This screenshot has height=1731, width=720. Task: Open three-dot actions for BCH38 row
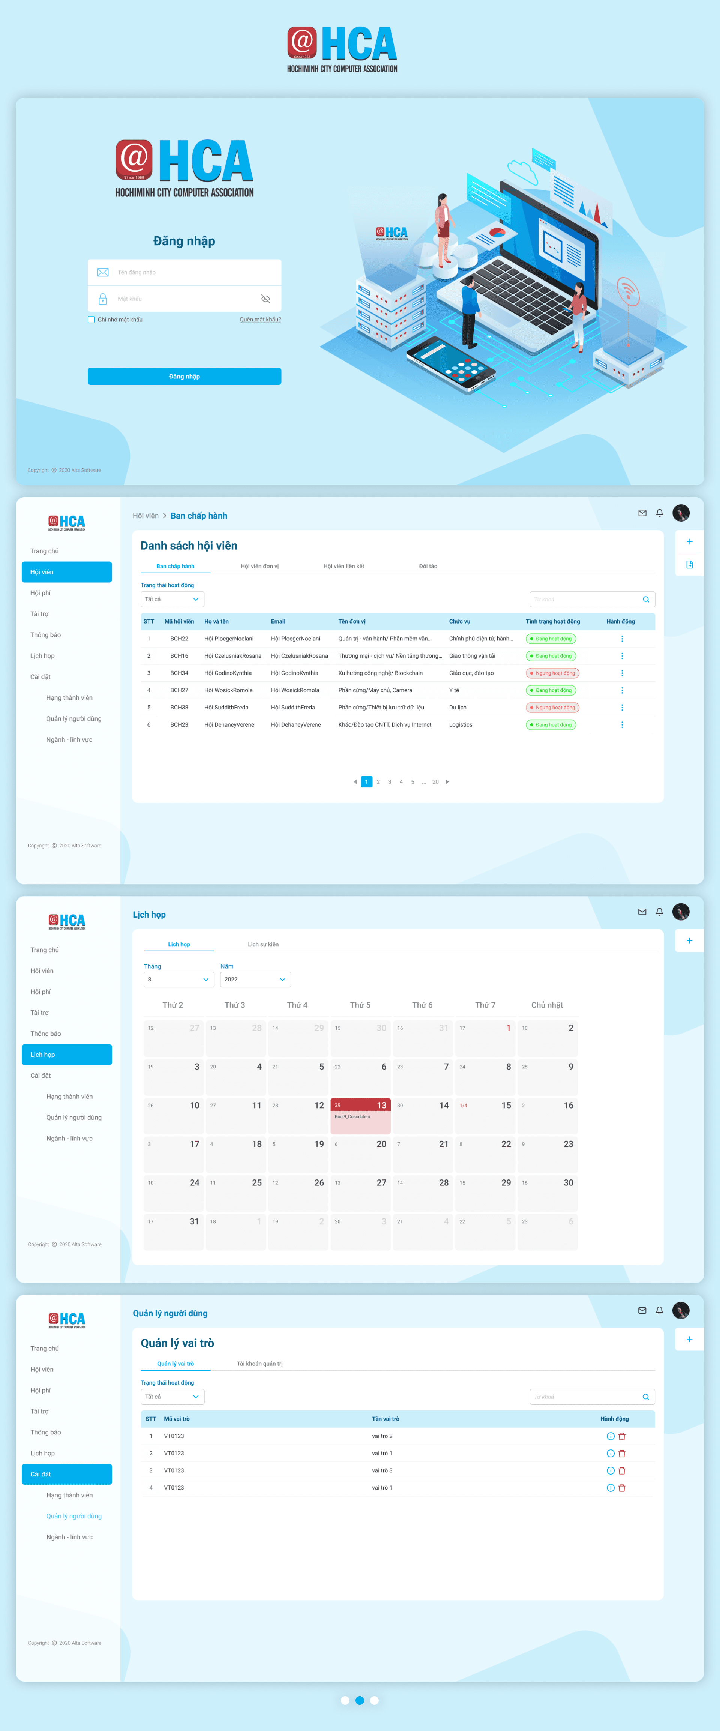(622, 708)
